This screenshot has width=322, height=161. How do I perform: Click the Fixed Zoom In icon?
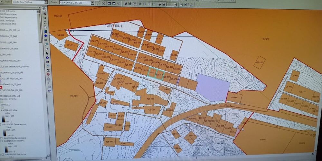pyautogui.click(x=45, y=18)
